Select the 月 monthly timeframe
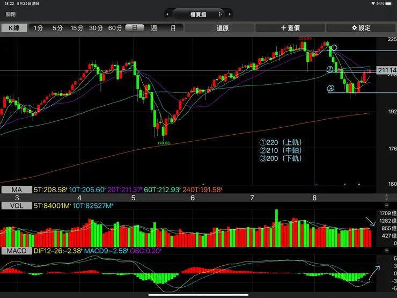 173,28
